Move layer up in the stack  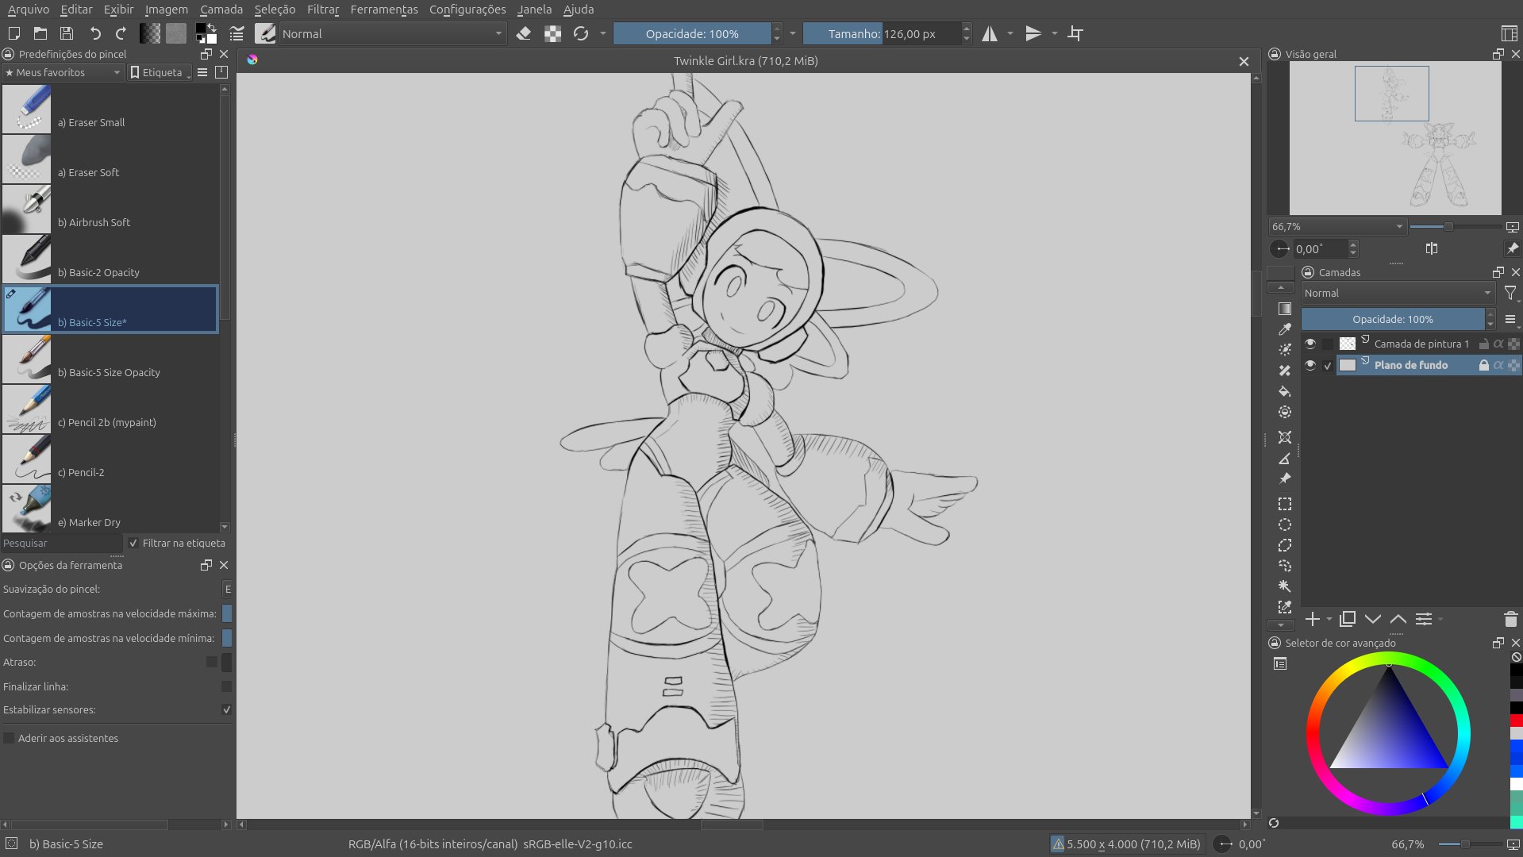pyautogui.click(x=1398, y=619)
